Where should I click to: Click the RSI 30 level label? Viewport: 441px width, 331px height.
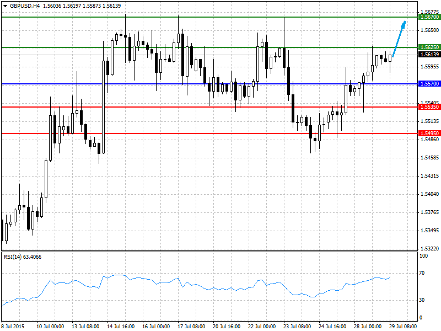click(422, 300)
